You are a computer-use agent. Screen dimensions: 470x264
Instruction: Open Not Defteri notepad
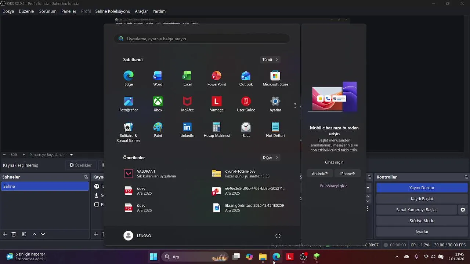[275, 130]
